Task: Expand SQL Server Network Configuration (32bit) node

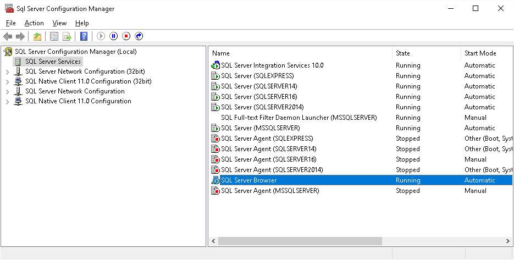Action: (8, 72)
